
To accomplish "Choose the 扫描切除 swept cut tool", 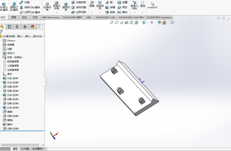I will click(x=79, y=2).
